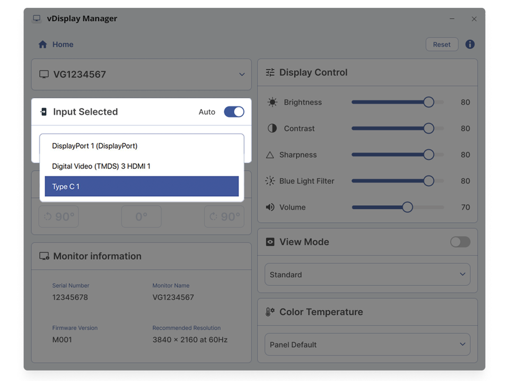Click the Contrast half-circle icon
This screenshot has height=381, width=509.
click(x=272, y=129)
